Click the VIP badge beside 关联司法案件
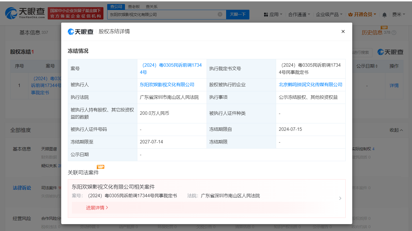Viewport: 412px width, 231px height. point(100,167)
